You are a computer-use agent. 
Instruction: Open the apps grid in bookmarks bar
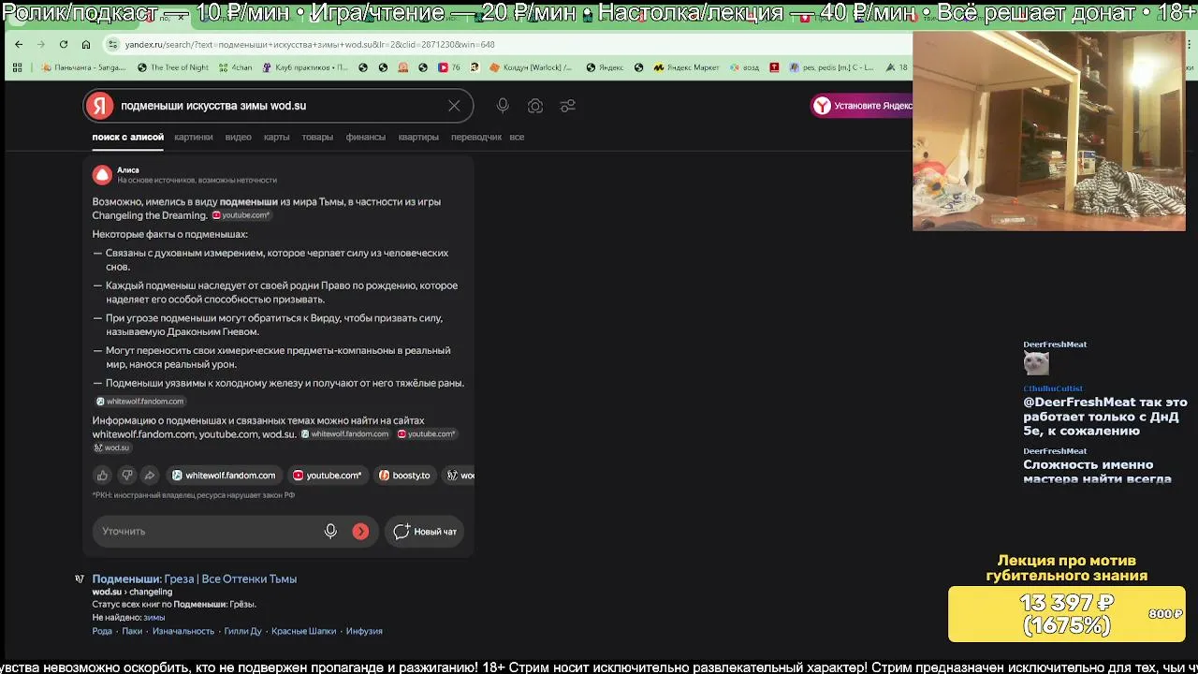coord(17,67)
